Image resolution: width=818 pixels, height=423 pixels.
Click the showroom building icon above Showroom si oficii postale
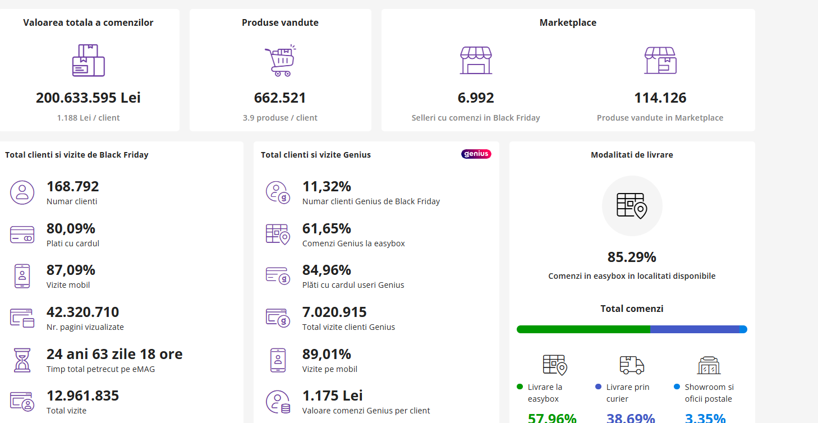(x=709, y=365)
